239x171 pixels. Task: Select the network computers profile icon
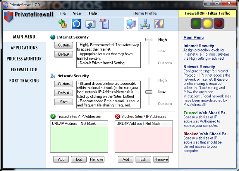(x=145, y=24)
